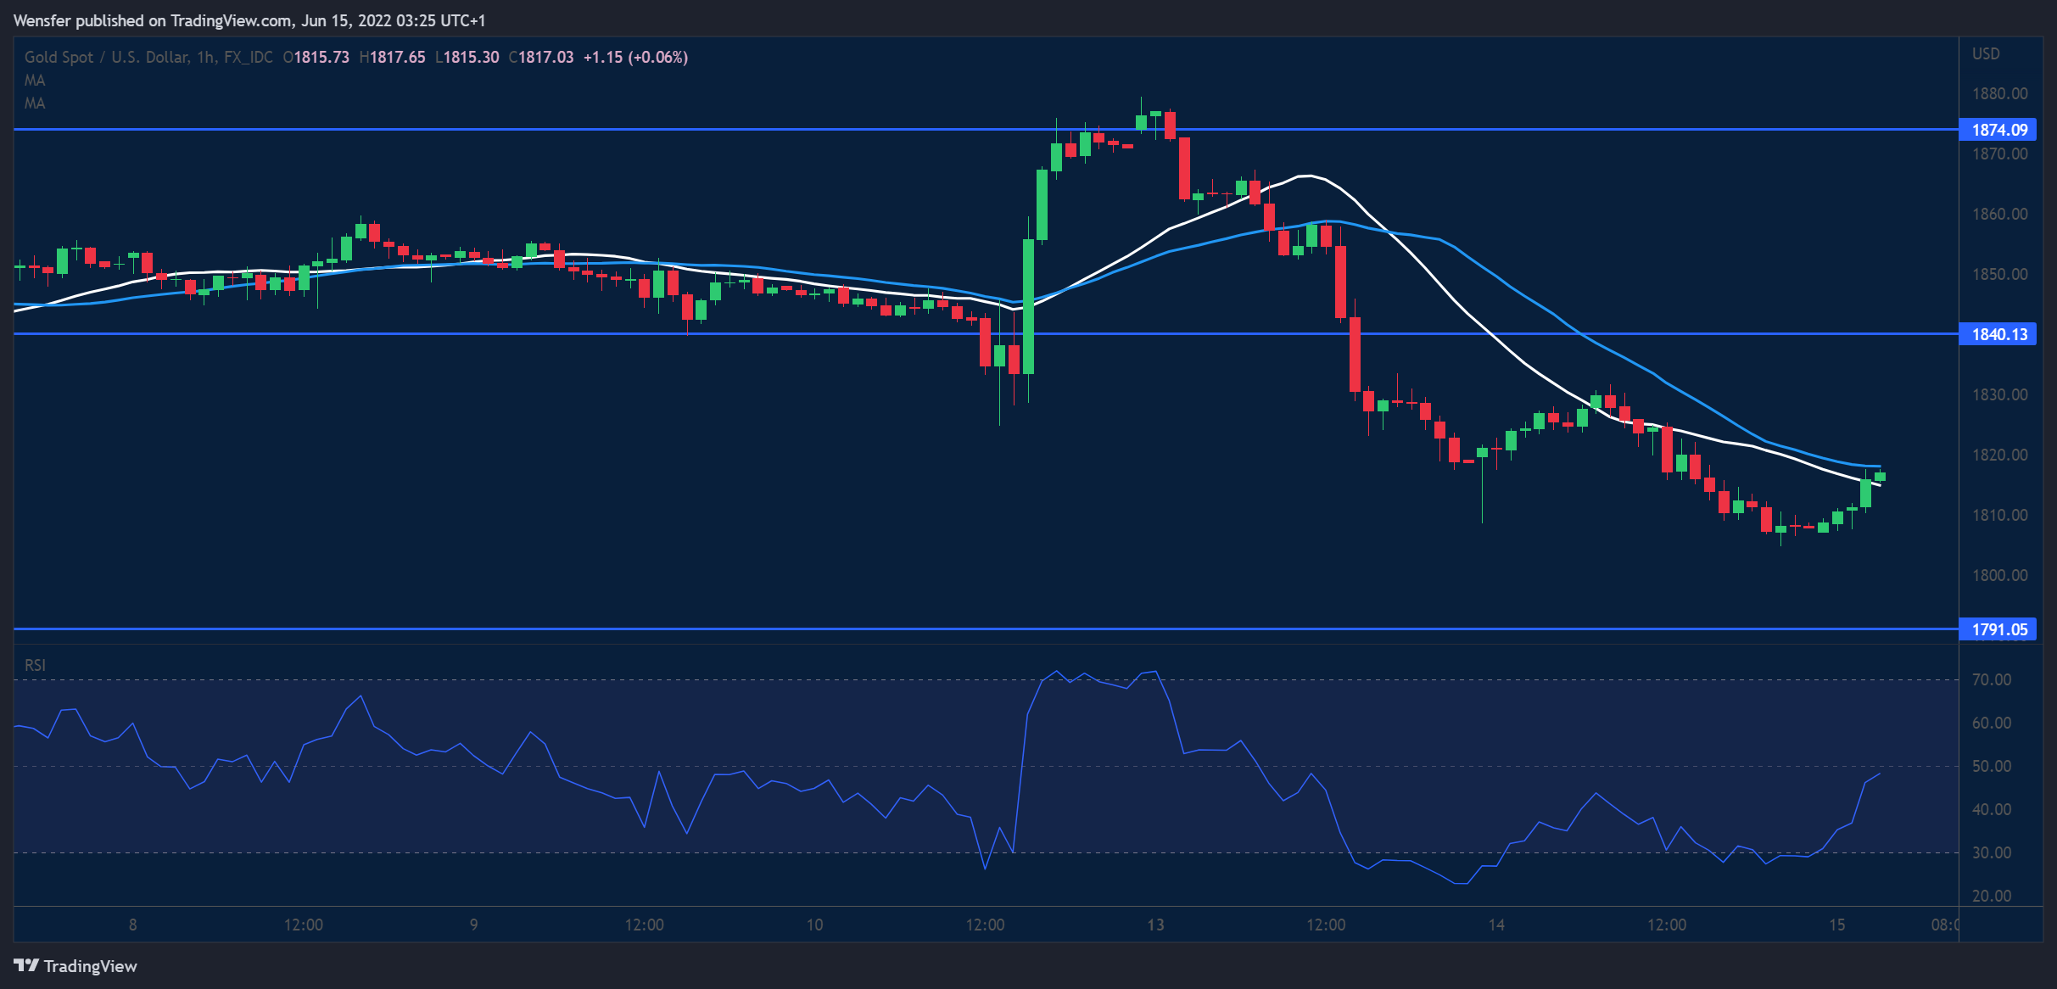The height and width of the screenshot is (989, 2057).
Task: Click the second MA indicator label
Action: [x=35, y=103]
